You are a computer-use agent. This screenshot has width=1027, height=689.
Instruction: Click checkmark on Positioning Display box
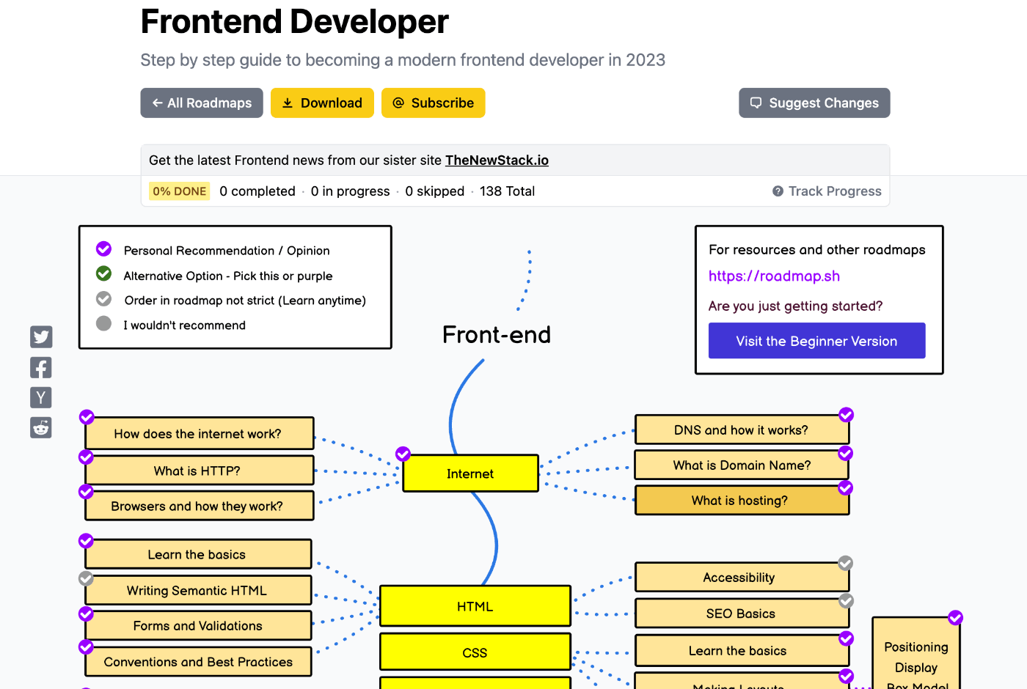(955, 618)
